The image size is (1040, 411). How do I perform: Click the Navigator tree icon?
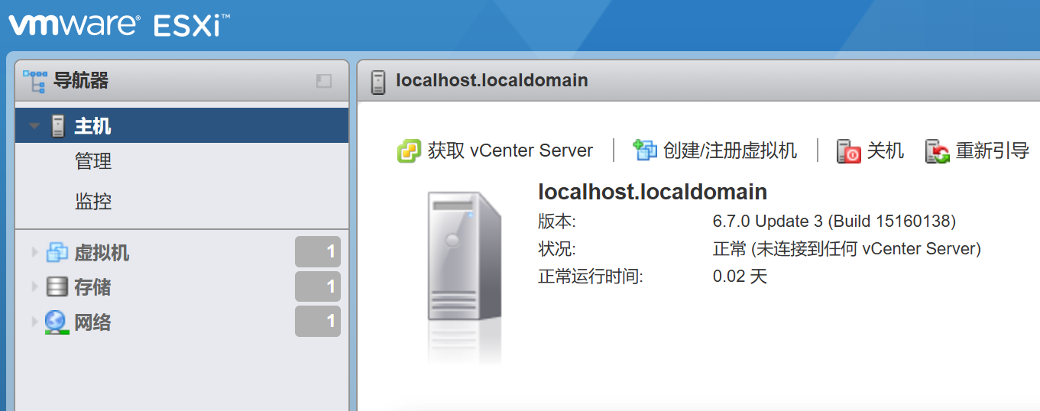coord(35,81)
